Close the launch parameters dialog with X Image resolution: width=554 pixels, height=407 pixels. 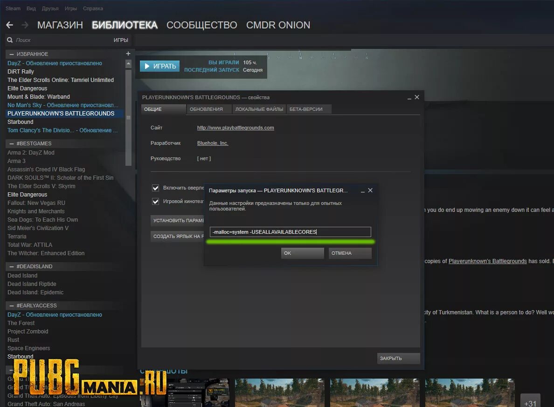370,190
